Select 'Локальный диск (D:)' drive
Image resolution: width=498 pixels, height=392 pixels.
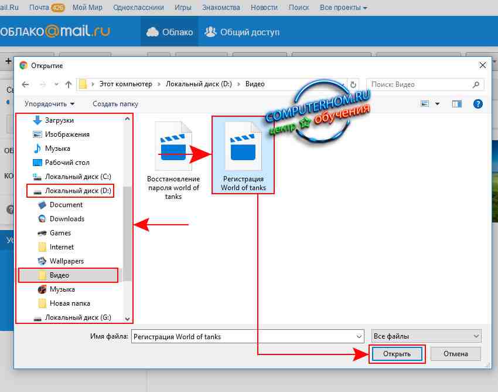[78, 191]
